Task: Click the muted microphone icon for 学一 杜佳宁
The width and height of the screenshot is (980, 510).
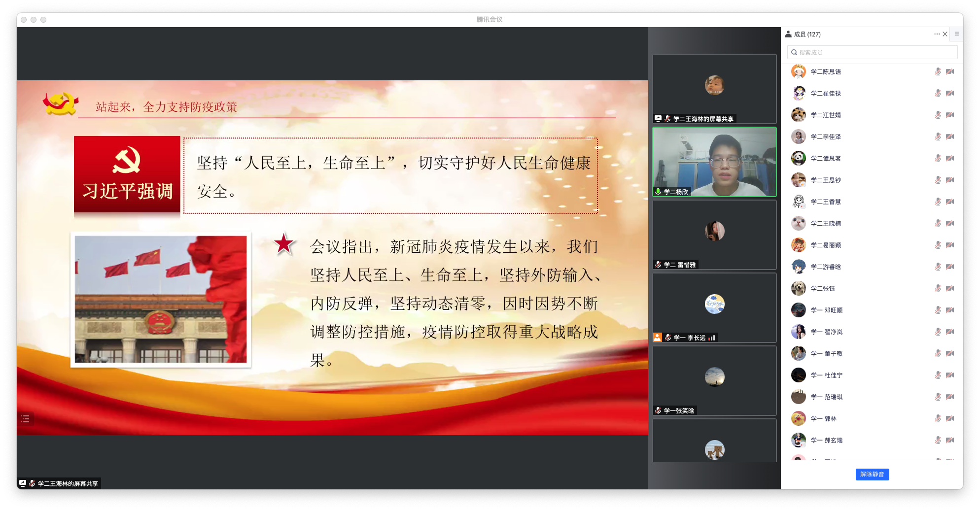Action: coord(938,375)
